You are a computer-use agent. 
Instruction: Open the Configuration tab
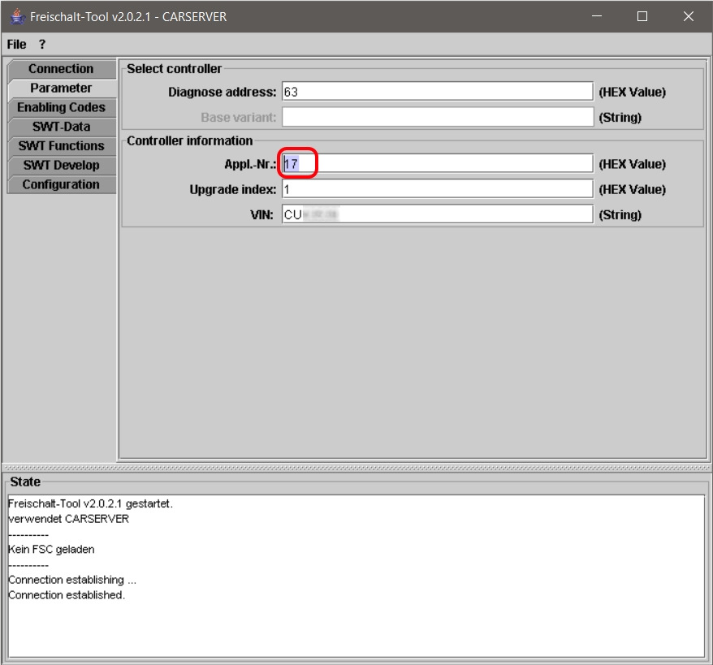(x=62, y=184)
